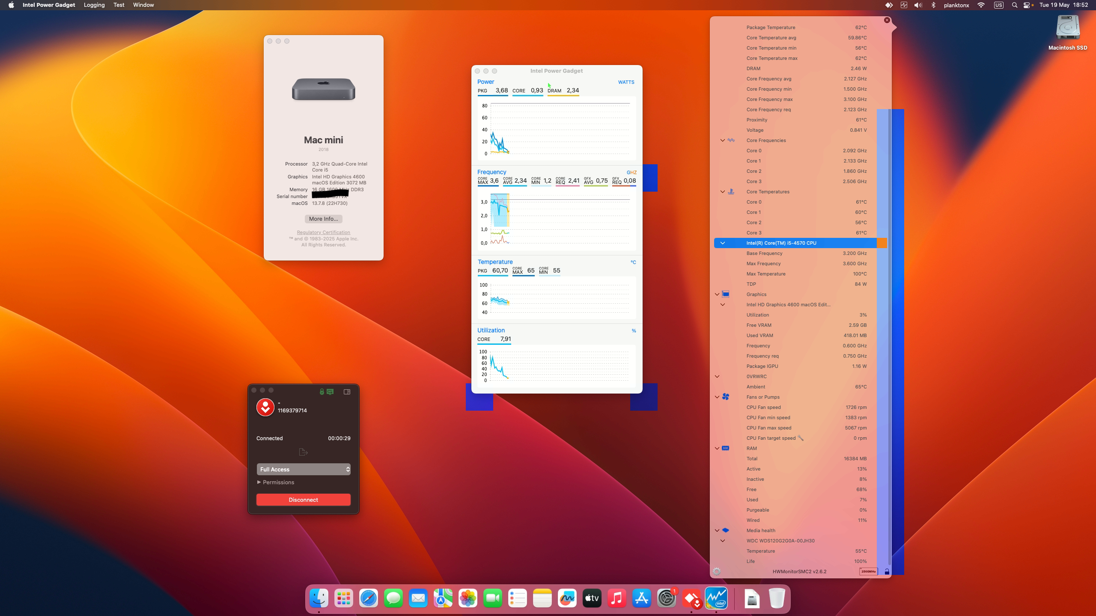Open Control Center in menu bar

coord(1027,5)
